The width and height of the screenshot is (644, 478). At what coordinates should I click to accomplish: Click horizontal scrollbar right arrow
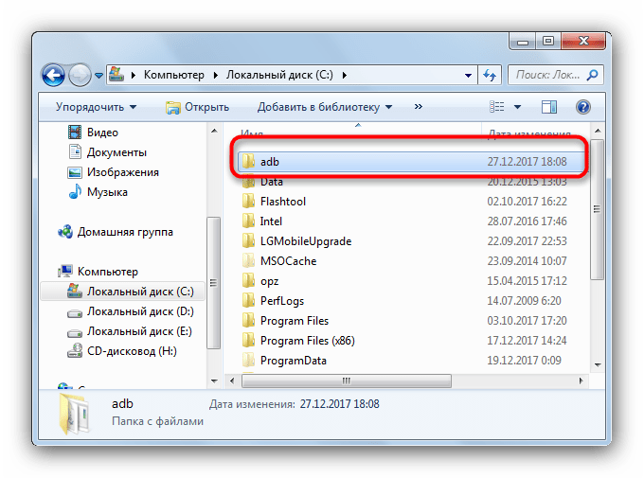coord(581,381)
